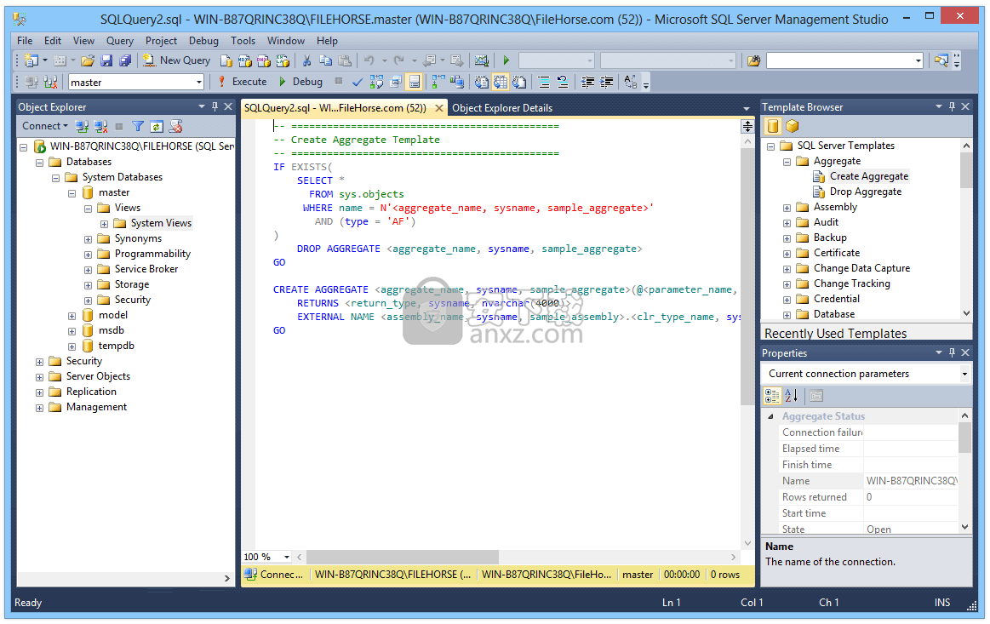Viewport: 990px width, 624px height.
Task: Toggle auto-hide pin on Object Explorer
Action: tap(215, 106)
